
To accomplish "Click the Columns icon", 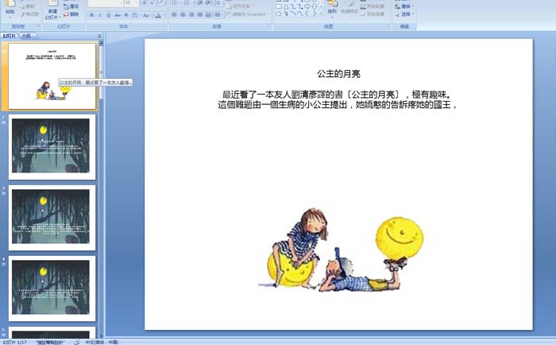I will pyautogui.click(x=218, y=14).
